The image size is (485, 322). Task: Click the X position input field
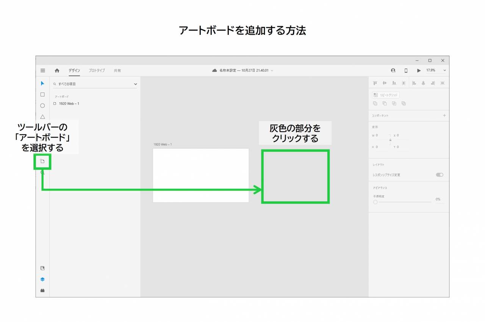[x=403, y=135]
